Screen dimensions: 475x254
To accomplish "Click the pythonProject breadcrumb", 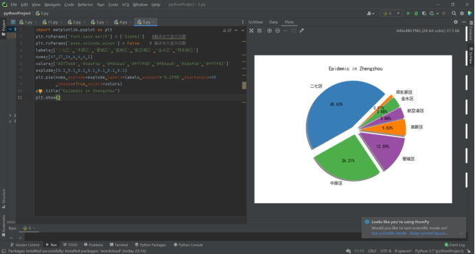I will pos(17,13).
